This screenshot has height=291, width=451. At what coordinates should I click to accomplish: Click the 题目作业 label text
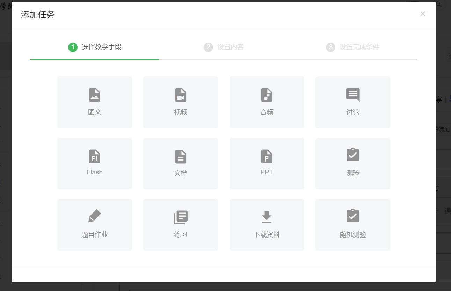click(95, 234)
